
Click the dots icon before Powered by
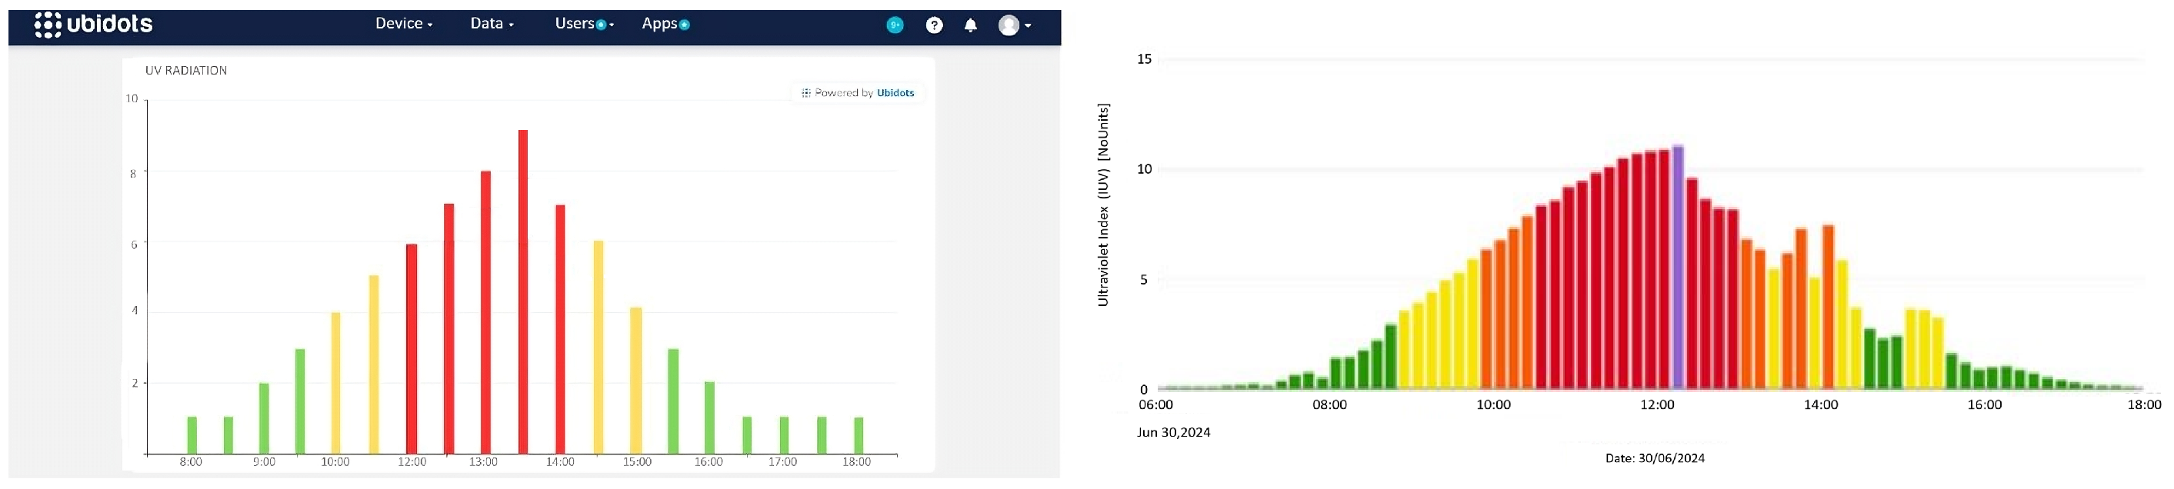(805, 94)
